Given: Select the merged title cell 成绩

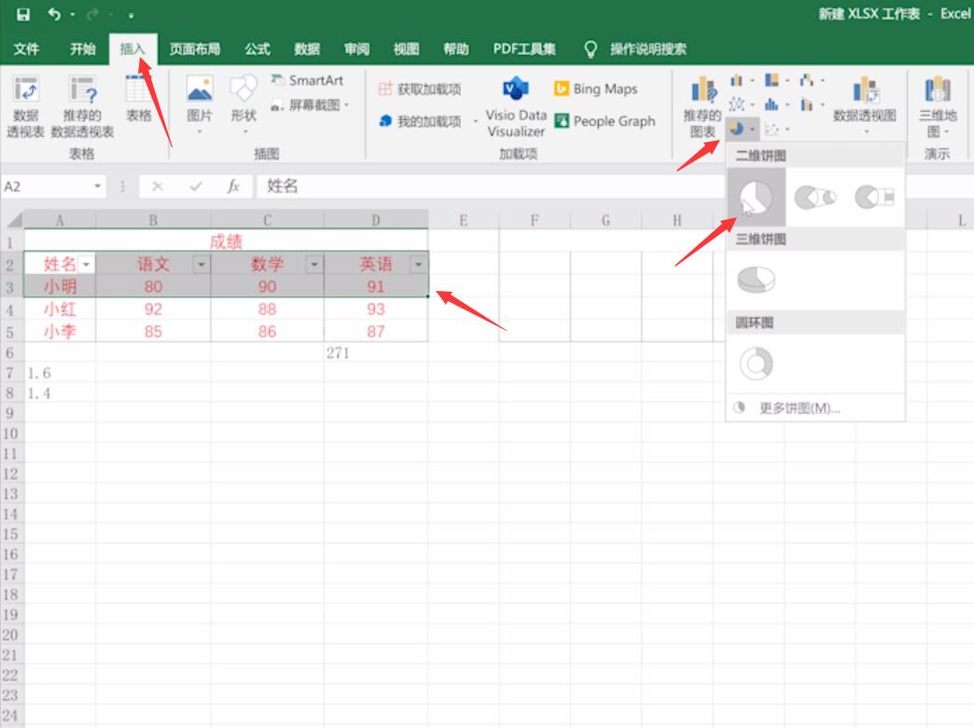Looking at the screenshot, I should 226,240.
